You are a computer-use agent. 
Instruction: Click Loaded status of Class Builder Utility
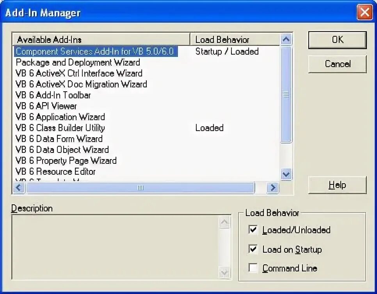tap(210, 128)
